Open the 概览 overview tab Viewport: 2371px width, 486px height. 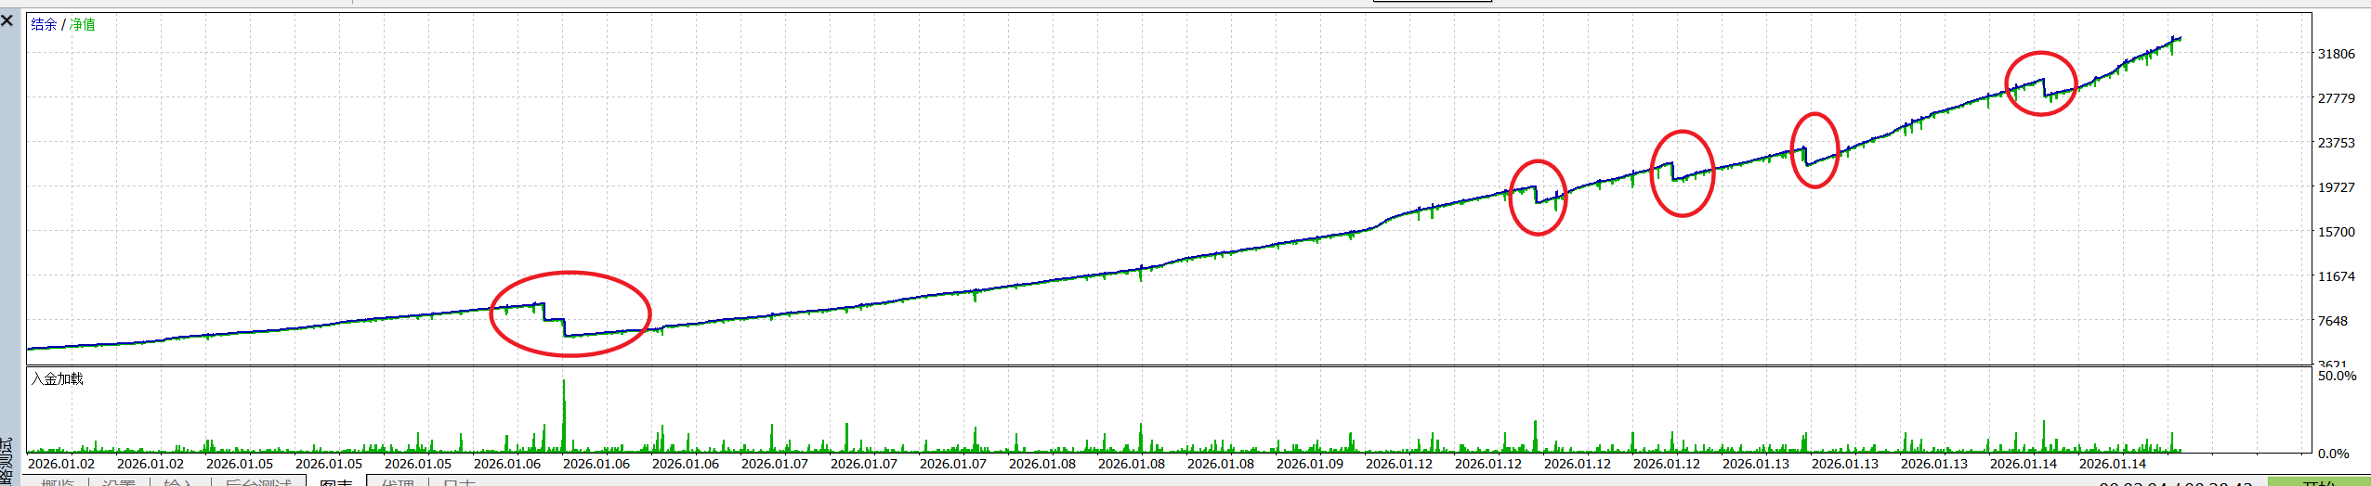point(58,481)
